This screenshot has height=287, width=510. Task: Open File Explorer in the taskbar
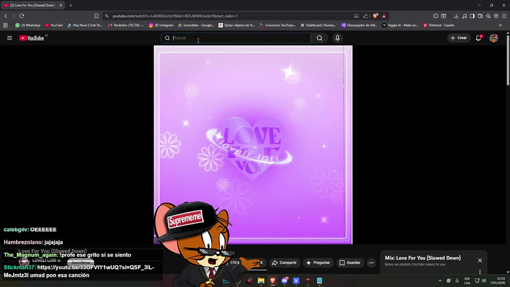click(261, 281)
